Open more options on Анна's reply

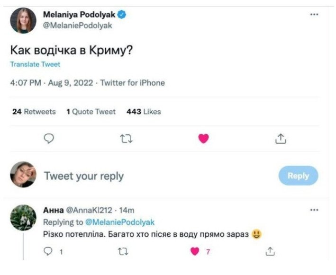click(314, 210)
